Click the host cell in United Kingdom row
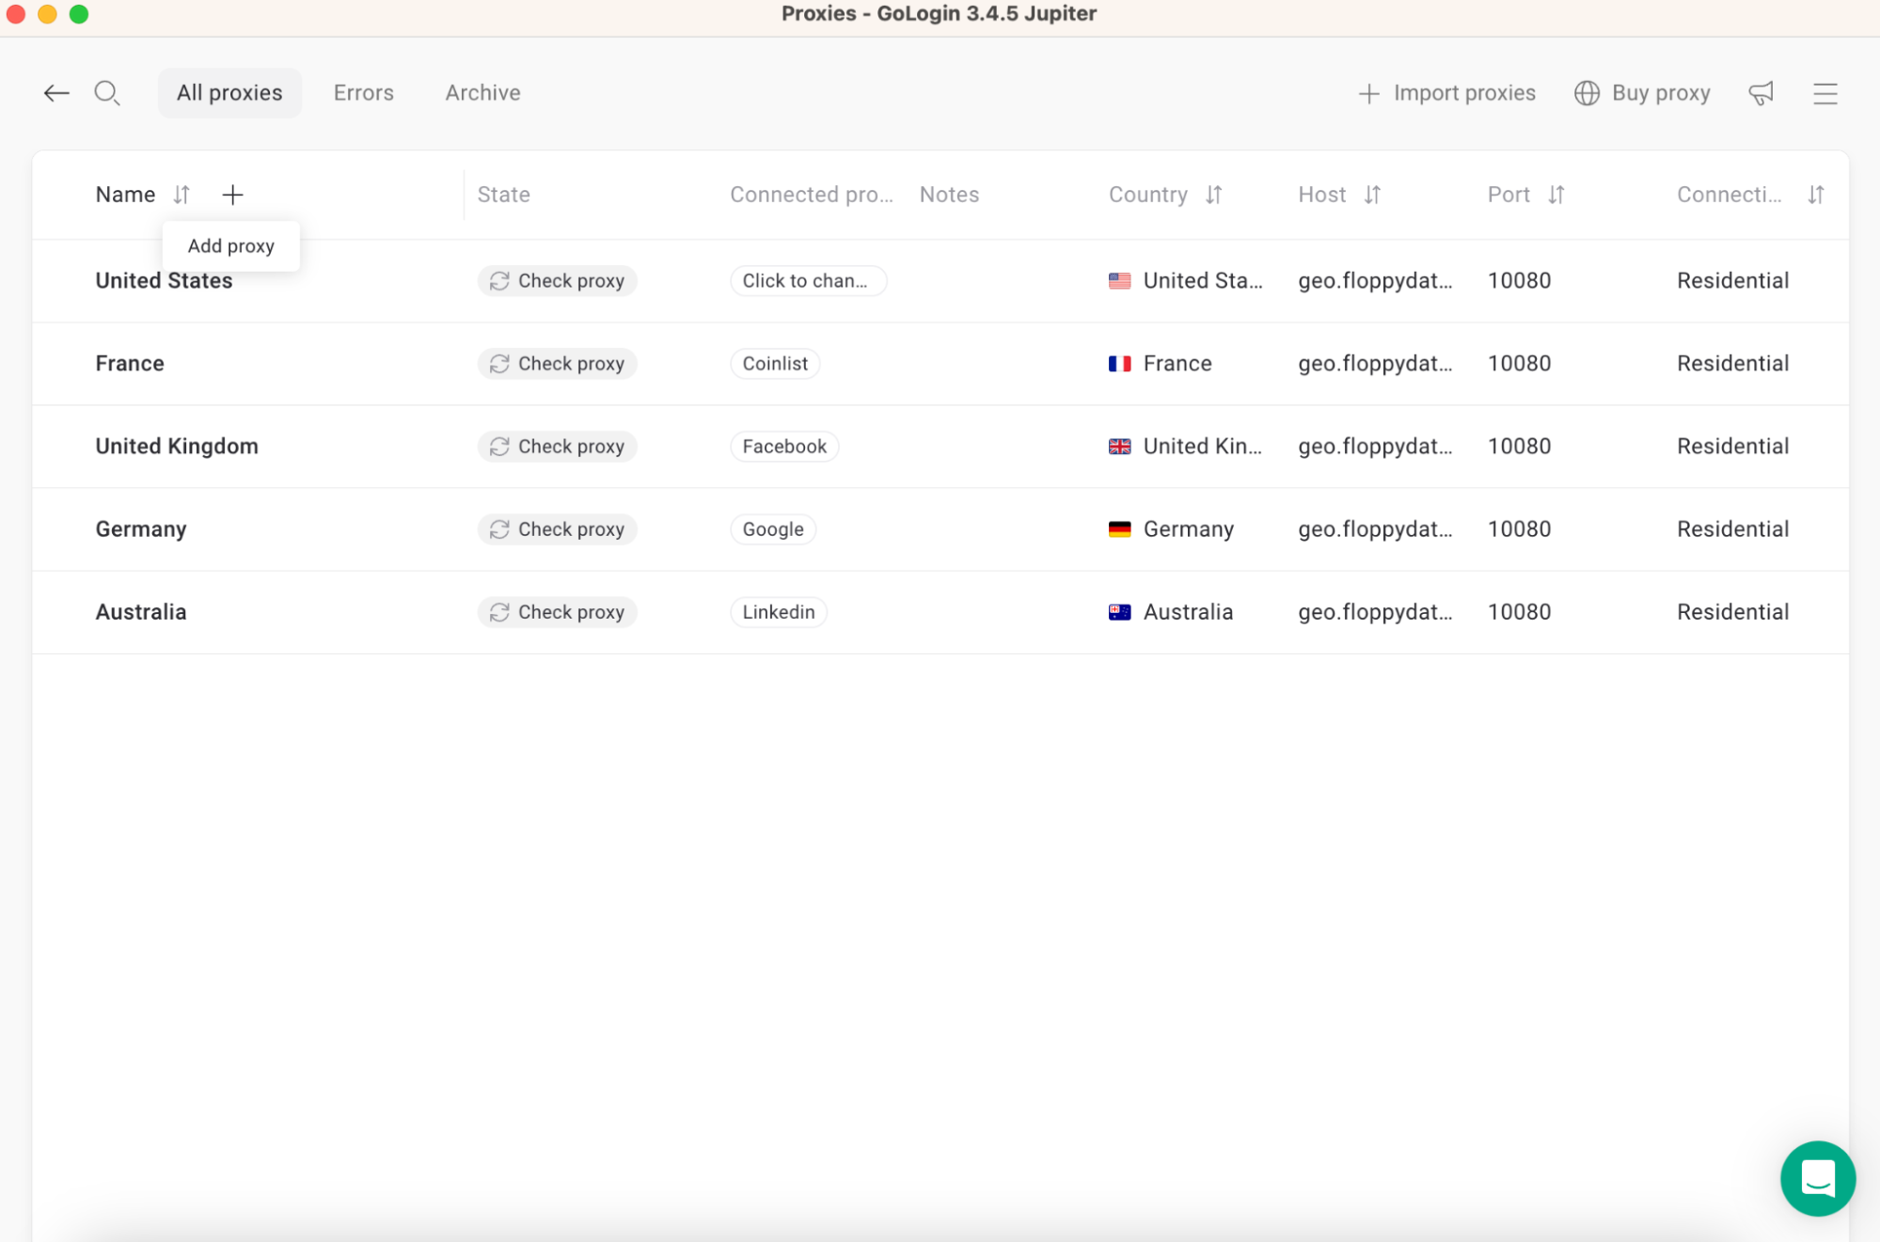This screenshot has width=1880, height=1242. (x=1375, y=447)
